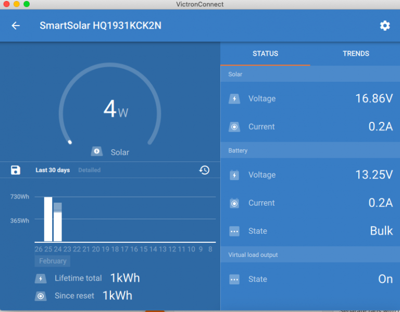400x312 pixels.
Task: Switch to the TRENDS tab
Action: point(356,54)
